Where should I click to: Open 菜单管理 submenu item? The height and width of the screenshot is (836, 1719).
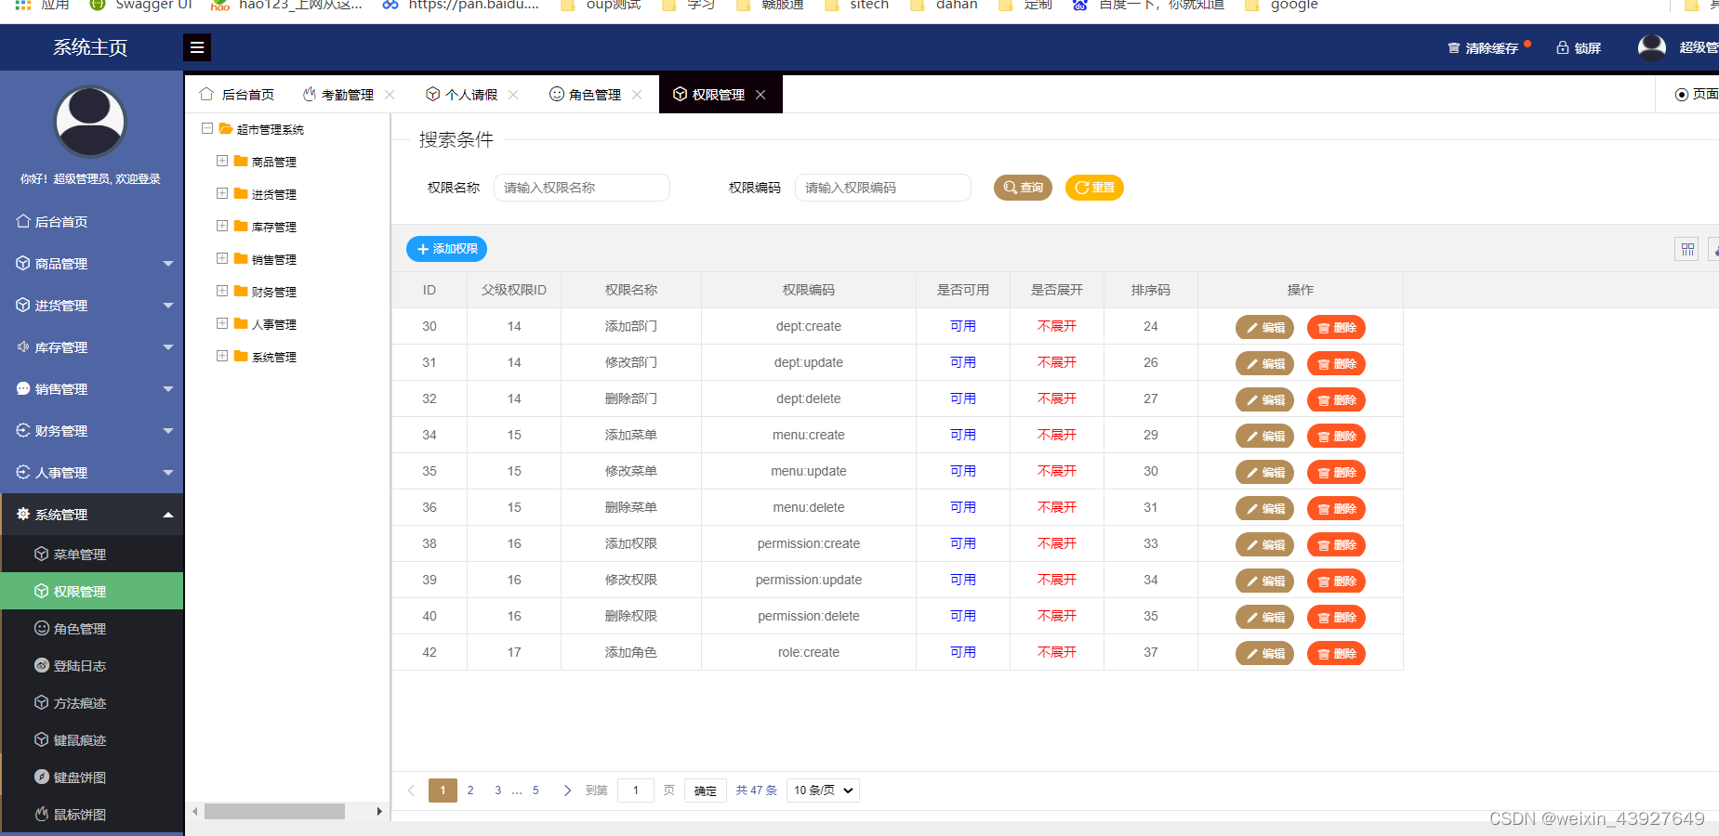pyautogui.click(x=91, y=554)
